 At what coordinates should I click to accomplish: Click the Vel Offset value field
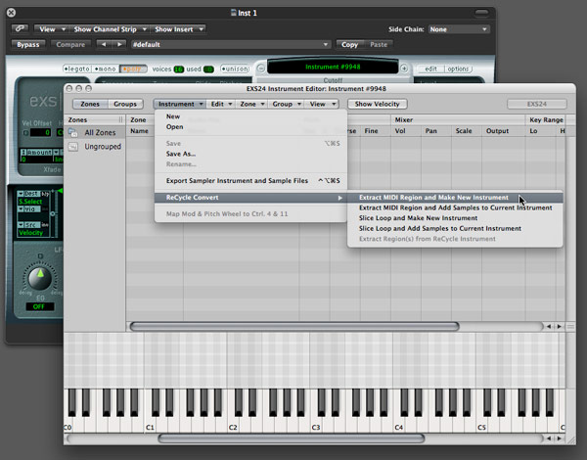click(x=40, y=132)
